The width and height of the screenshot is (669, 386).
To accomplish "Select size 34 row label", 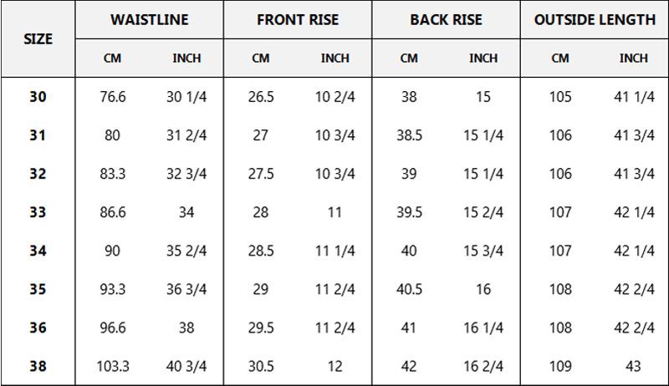I will tap(38, 251).
